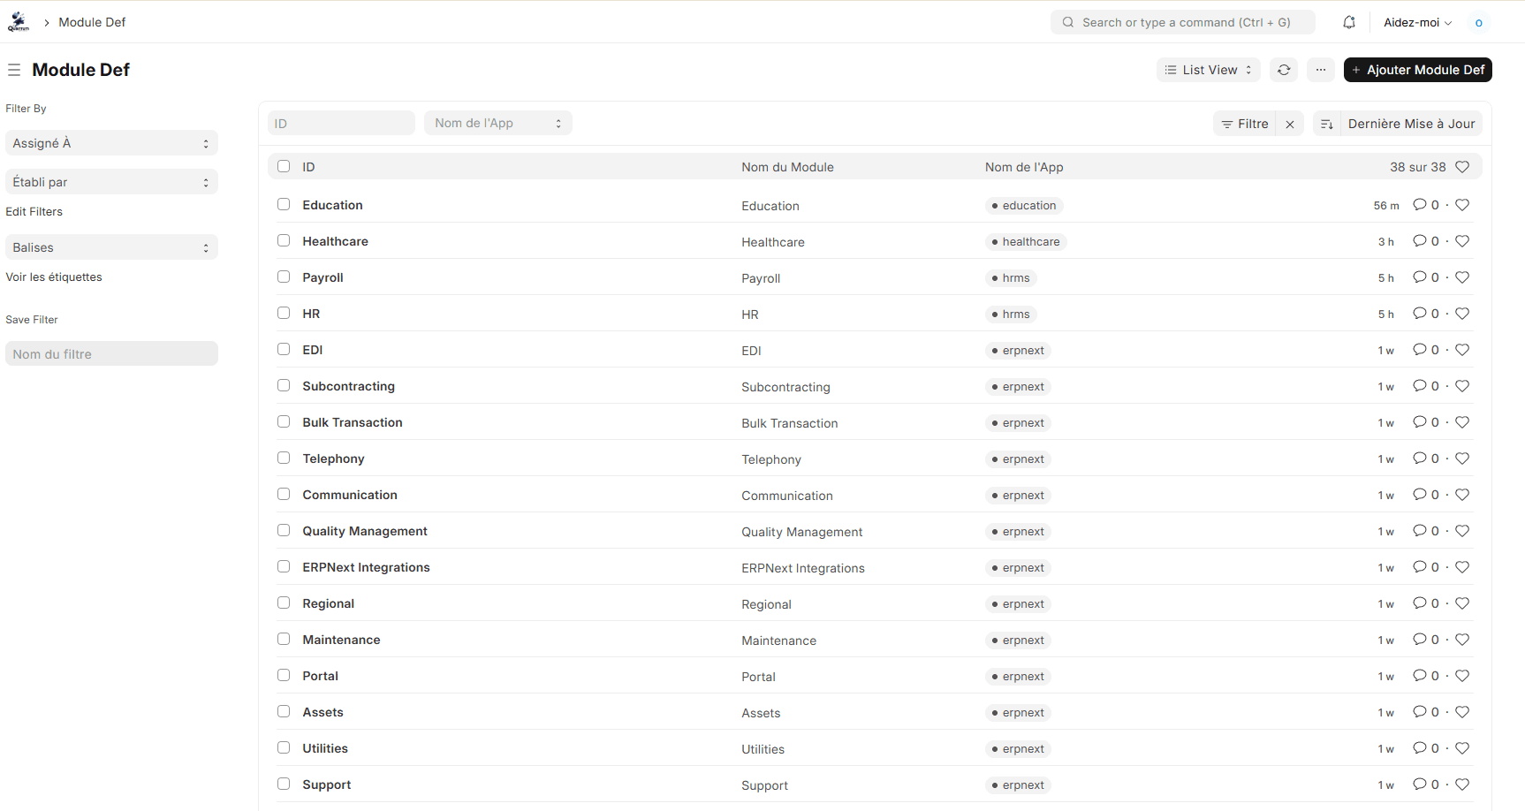
Task: Like the Healthcare row heart icon
Action: 1462,241
